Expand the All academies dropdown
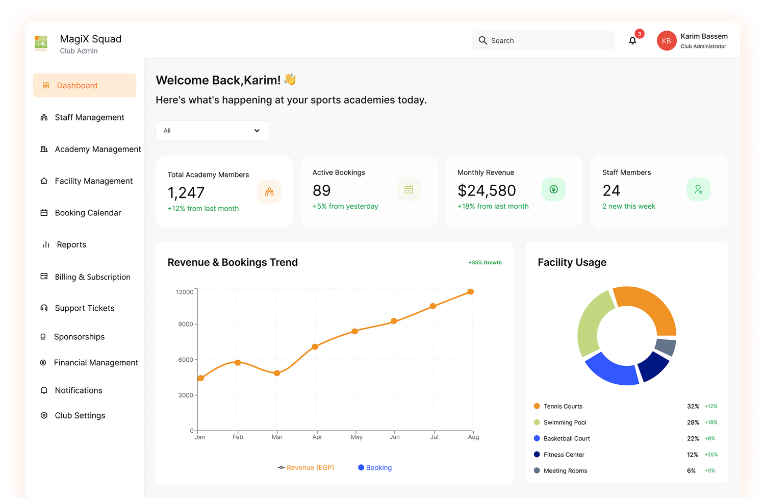765x498 pixels. click(x=212, y=131)
